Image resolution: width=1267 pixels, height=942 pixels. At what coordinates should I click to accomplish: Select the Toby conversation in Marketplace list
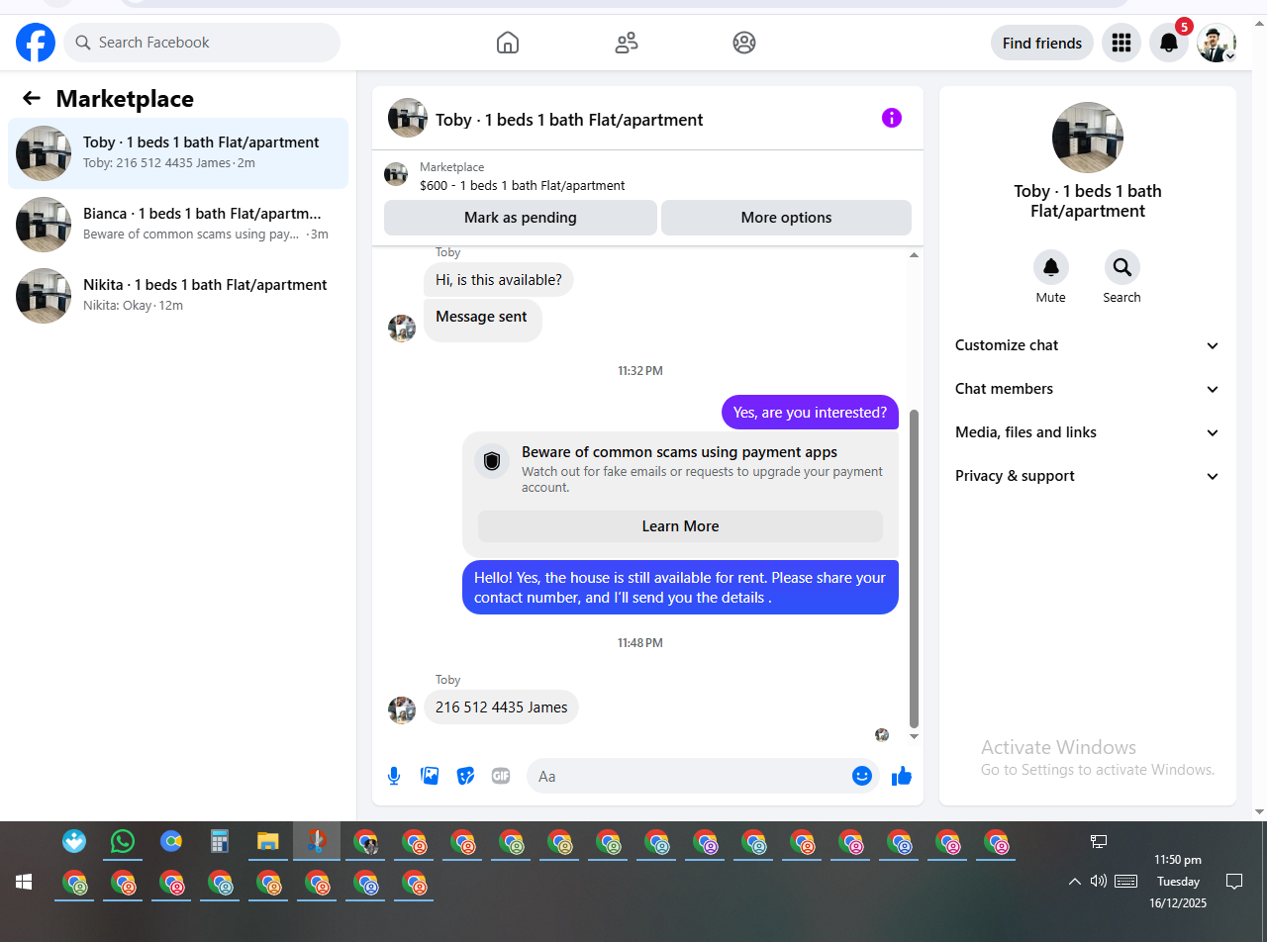click(178, 153)
